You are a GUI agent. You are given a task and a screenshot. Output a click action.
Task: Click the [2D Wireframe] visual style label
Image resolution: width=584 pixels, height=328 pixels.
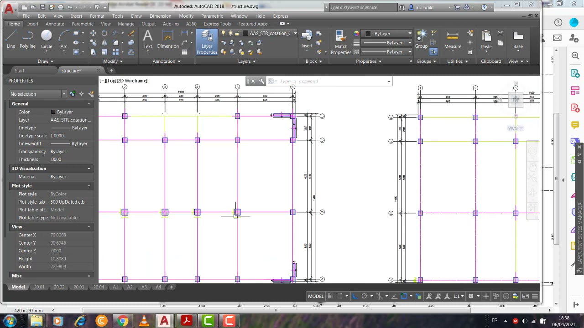132,81
